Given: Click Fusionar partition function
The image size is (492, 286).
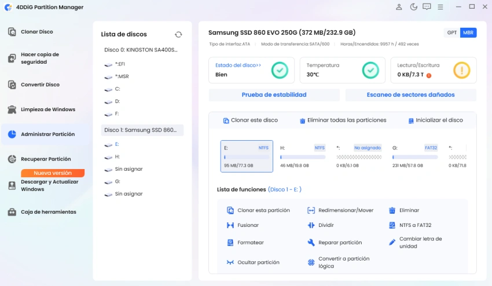Looking at the screenshot, I should pos(243,225).
